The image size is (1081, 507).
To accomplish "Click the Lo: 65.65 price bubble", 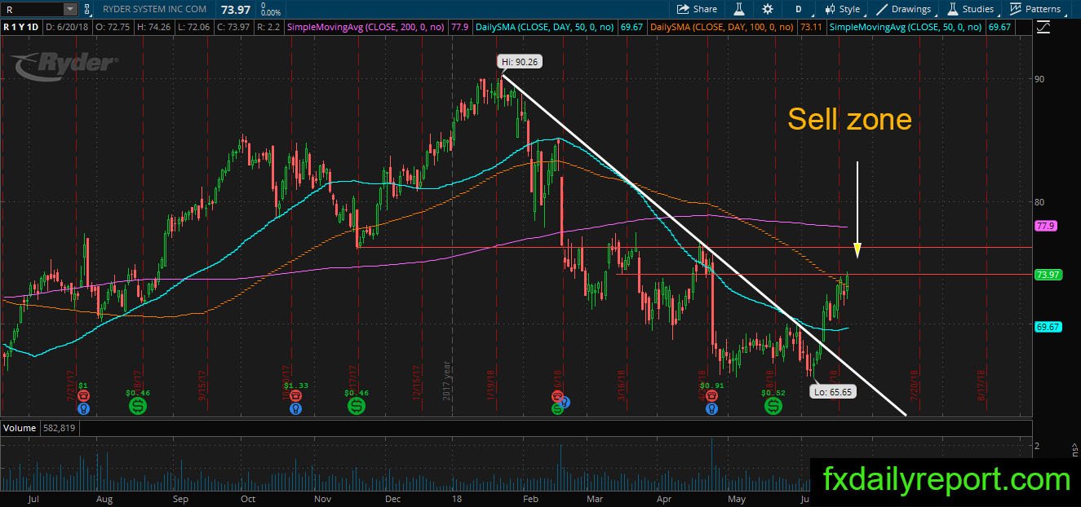I will [x=833, y=392].
